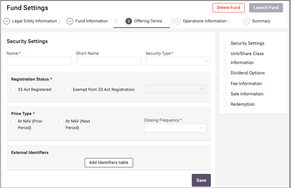Jump to Unit/Share Class Information section
This screenshot has width=291, height=188.
click(247, 58)
